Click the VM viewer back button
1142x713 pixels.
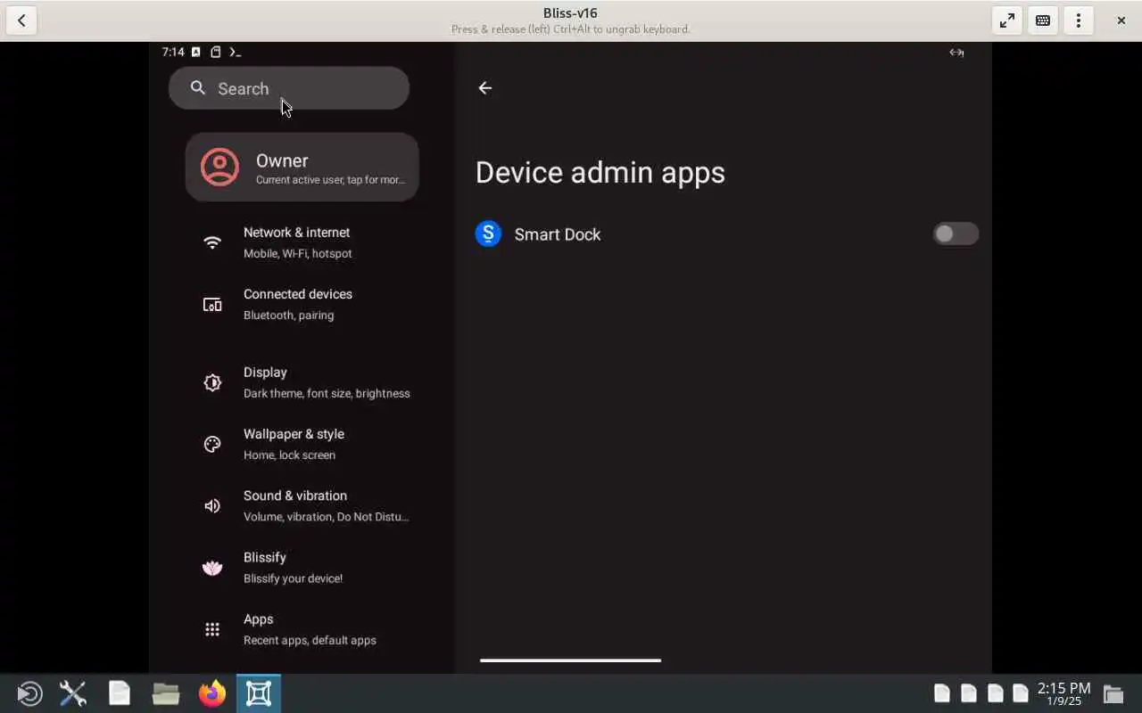(x=21, y=20)
